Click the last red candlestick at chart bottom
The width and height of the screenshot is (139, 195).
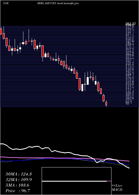(106, 103)
